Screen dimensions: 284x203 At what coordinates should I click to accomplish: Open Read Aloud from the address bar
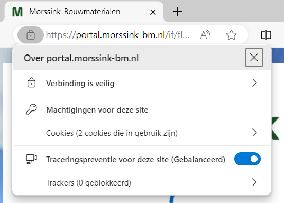pyautogui.click(x=205, y=34)
